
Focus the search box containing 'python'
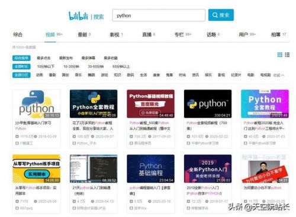(159, 15)
